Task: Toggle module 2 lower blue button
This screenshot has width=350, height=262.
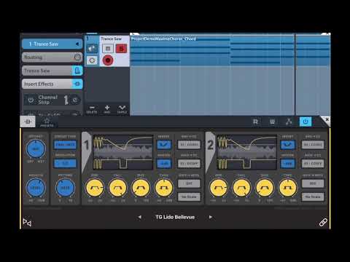Action: pyautogui.click(x=288, y=164)
